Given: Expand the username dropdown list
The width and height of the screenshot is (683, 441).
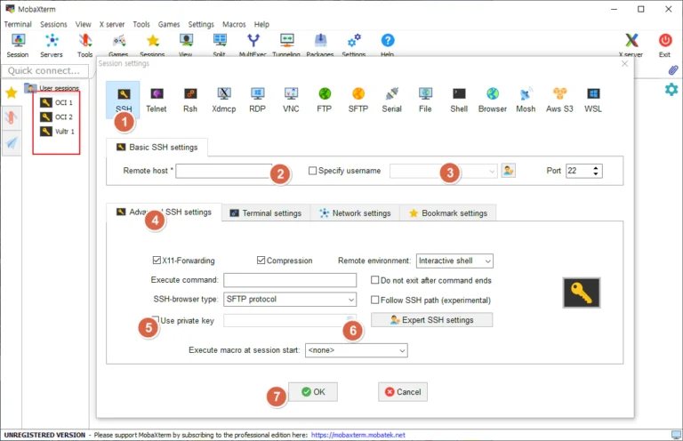Looking at the screenshot, I should click(492, 171).
